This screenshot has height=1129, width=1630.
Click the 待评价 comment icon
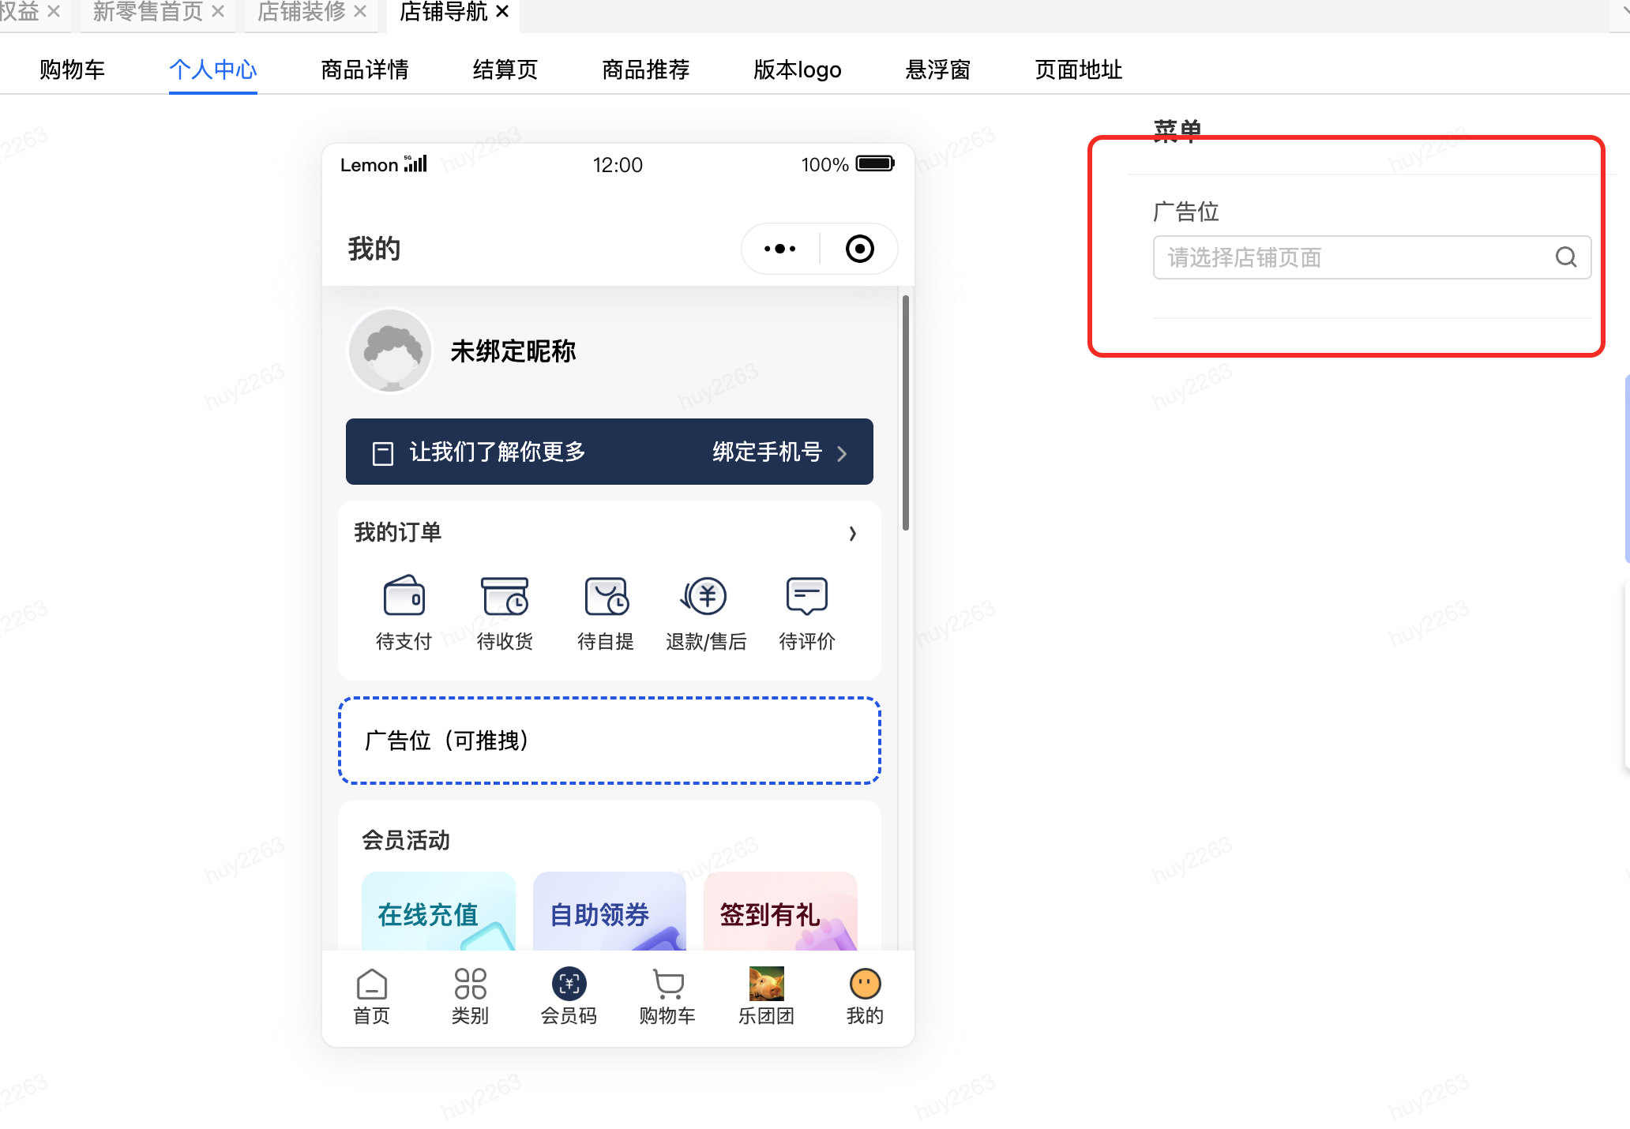pos(806,596)
